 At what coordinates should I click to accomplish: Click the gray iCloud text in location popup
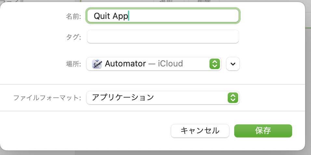(x=170, y=64)
